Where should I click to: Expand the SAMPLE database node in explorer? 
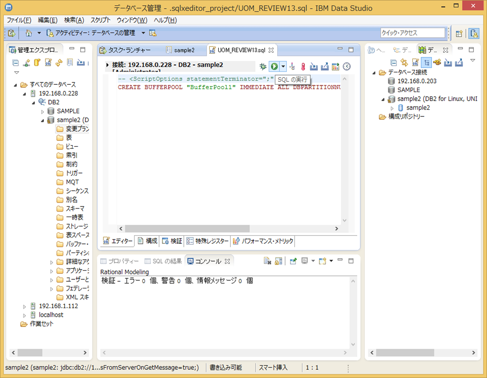(43, 111)
